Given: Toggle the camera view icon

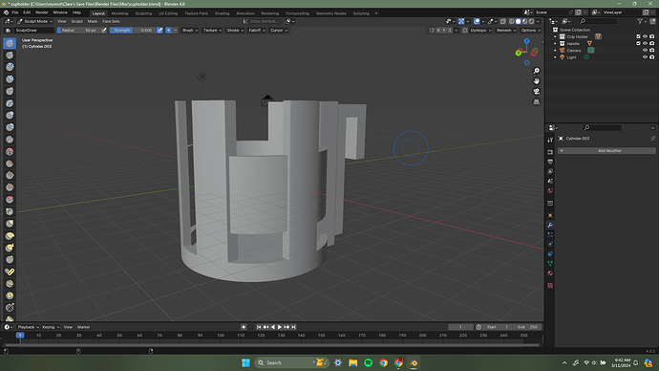Looking at the screenshot, I should [537, 91].
